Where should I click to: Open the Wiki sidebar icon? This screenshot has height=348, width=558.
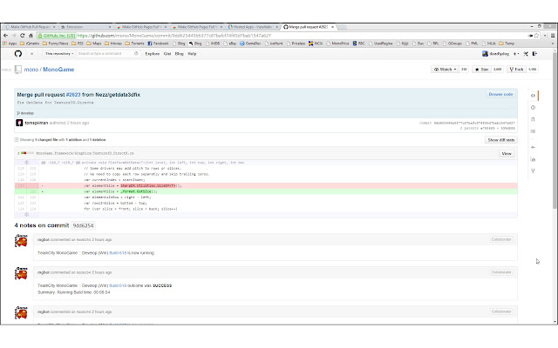click(533, 131)
